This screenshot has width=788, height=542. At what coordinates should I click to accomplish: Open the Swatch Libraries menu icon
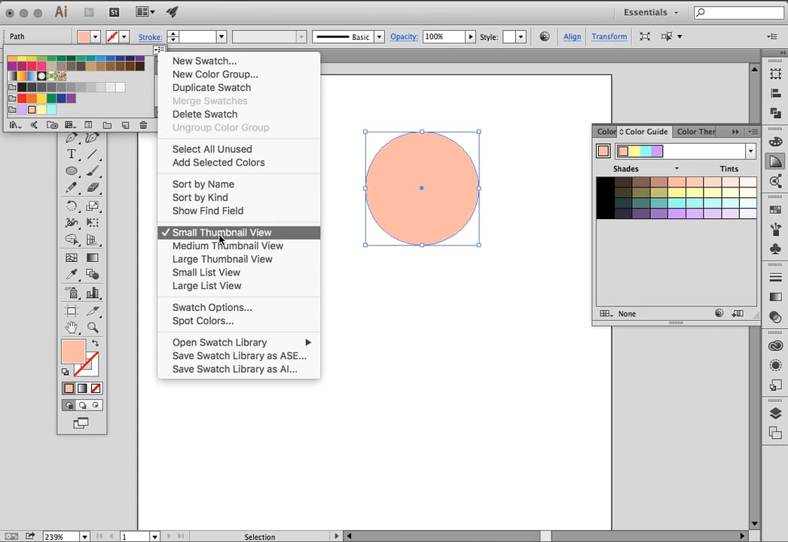pos(15,125)
